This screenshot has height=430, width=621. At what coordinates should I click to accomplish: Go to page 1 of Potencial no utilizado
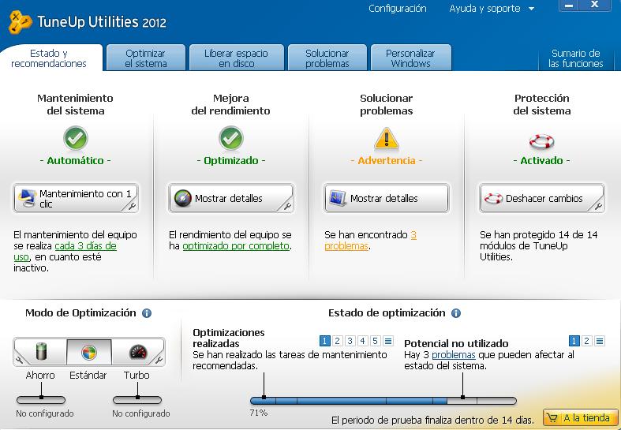click(574, 341)
